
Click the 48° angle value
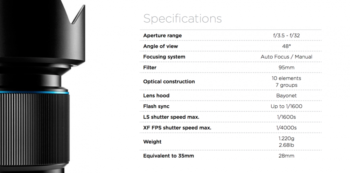click(x=286, y=46)
